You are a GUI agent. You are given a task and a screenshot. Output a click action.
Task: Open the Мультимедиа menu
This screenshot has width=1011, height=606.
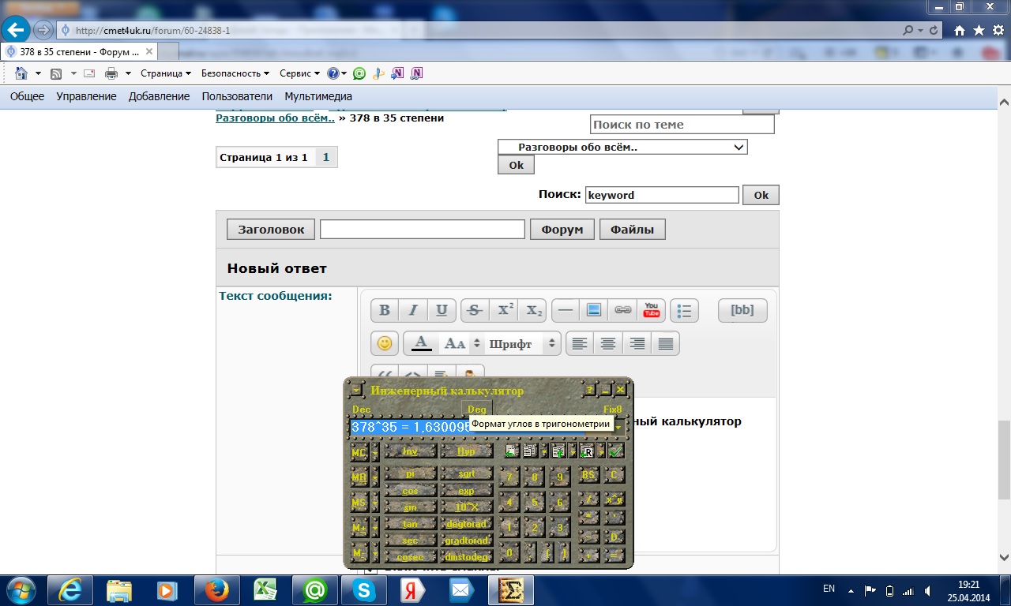point(318,96)
